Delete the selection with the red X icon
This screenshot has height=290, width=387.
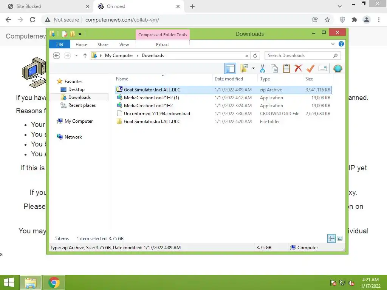[299, 68]
